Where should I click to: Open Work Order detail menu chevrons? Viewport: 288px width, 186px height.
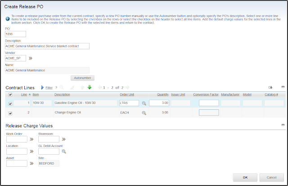pos(31,139)
